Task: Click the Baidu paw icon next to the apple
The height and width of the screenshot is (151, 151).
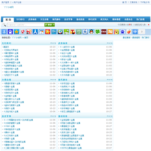Action: (122, 32)
